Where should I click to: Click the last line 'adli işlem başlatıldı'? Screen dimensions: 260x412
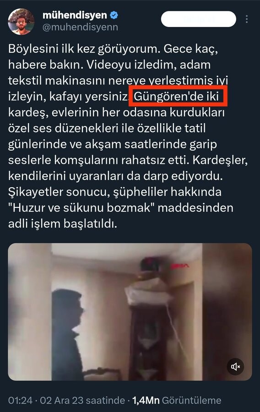(x=63, y=224)
